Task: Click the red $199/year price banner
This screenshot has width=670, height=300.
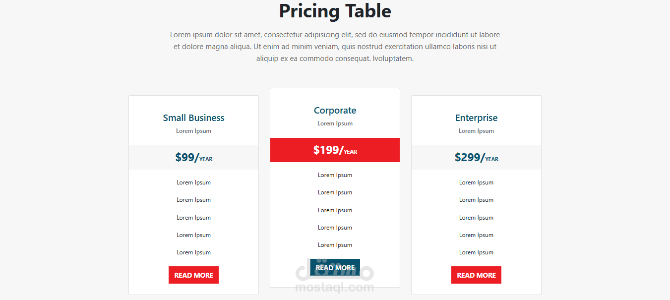Action: tap(335, 150)
